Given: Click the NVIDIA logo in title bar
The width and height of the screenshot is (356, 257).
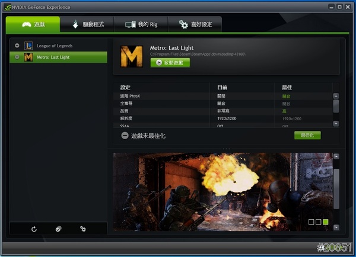Looking at the screenshot, I should click(8, 7).
